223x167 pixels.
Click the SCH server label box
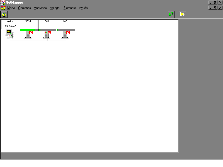point(29,24)
